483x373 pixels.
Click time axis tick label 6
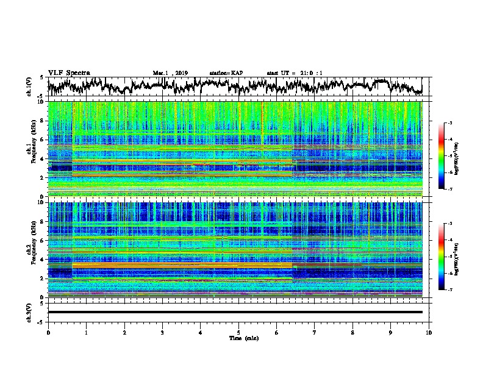coord(277,333)
